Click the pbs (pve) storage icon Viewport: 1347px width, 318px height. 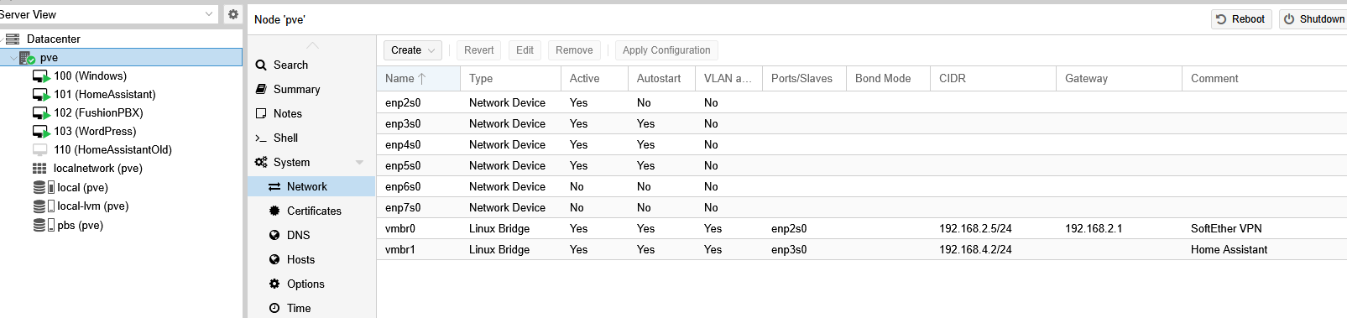[x=44, y=225]
